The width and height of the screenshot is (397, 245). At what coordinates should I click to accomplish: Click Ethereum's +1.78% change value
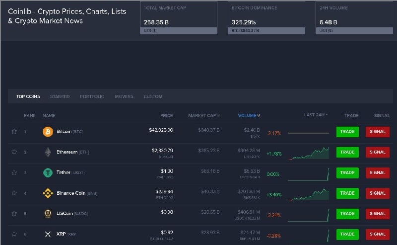coord(274,154)
